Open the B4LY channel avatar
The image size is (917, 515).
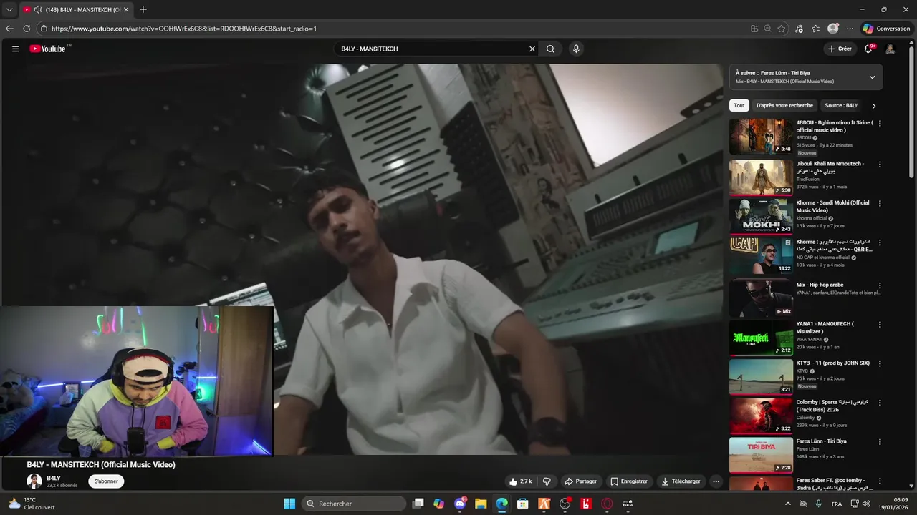tap(34, 481)
